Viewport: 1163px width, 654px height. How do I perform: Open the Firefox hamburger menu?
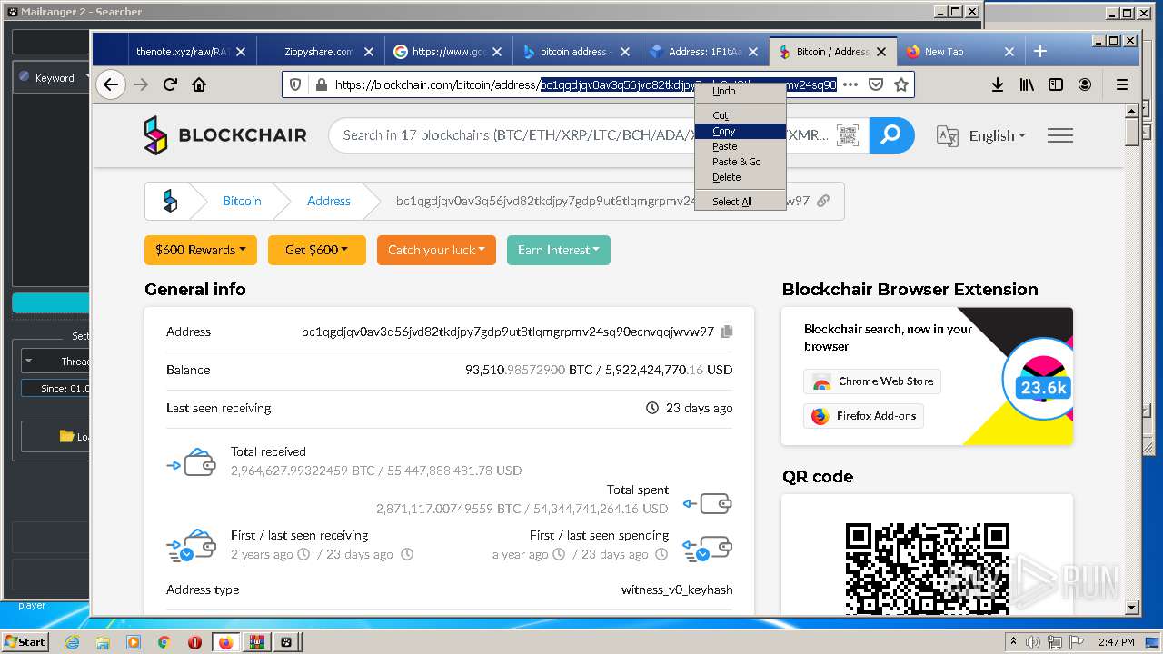pyautogui.click(x=1122, y=84)
